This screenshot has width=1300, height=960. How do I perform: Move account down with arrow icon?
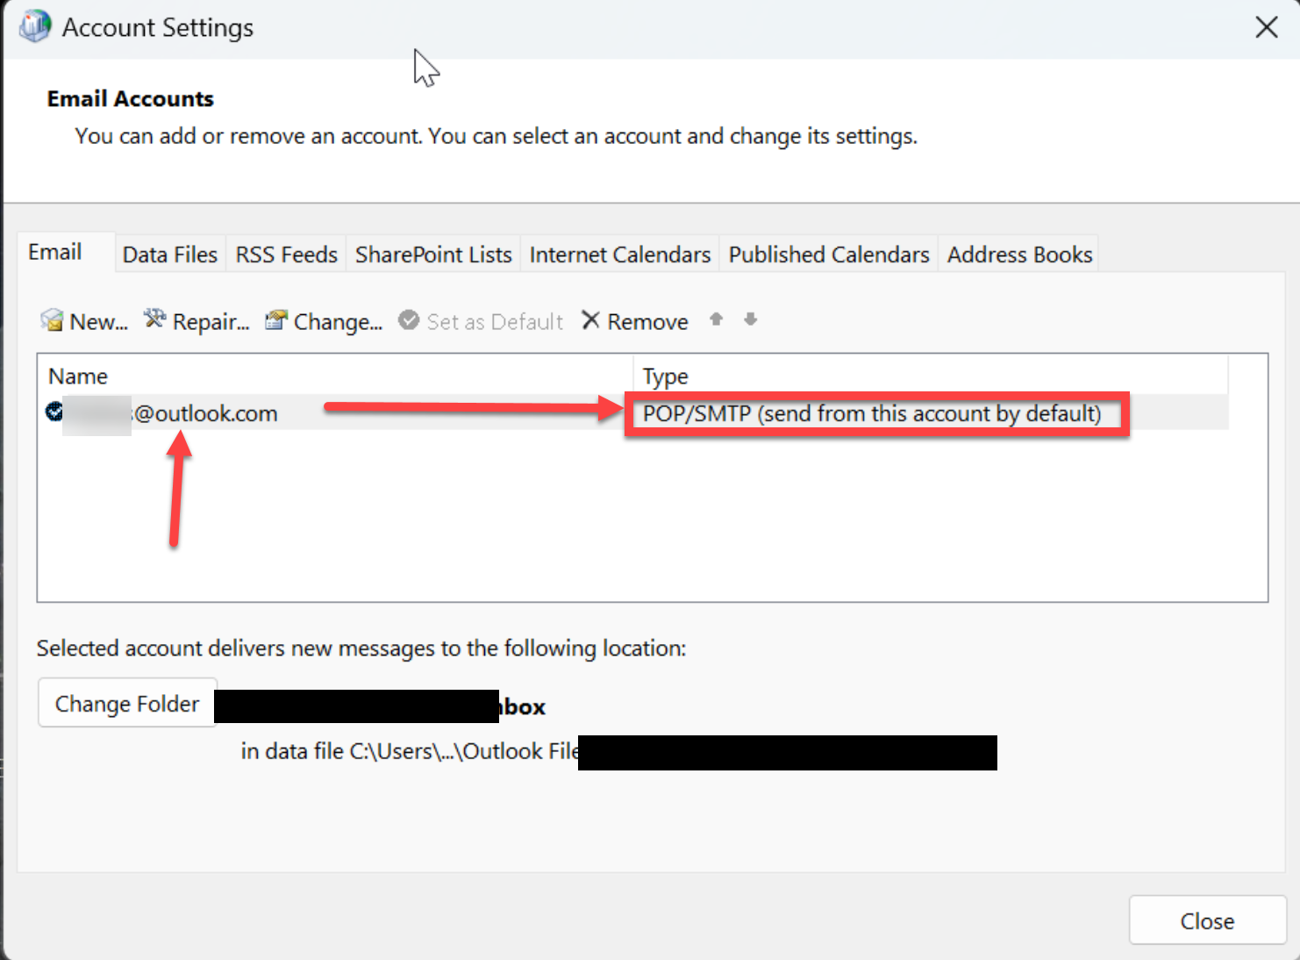750,319
